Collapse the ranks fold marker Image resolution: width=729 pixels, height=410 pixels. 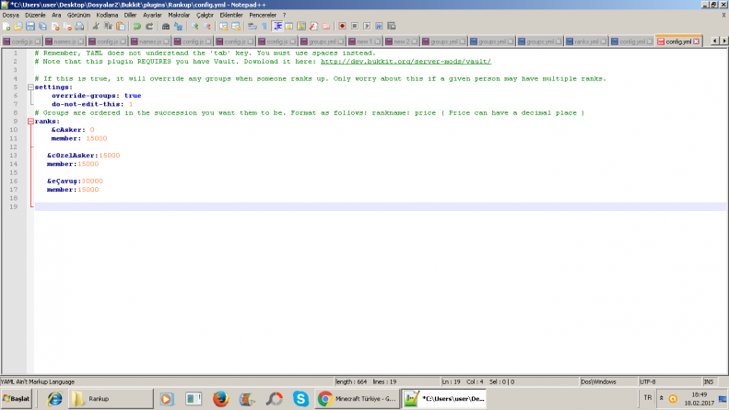point(30,122)
